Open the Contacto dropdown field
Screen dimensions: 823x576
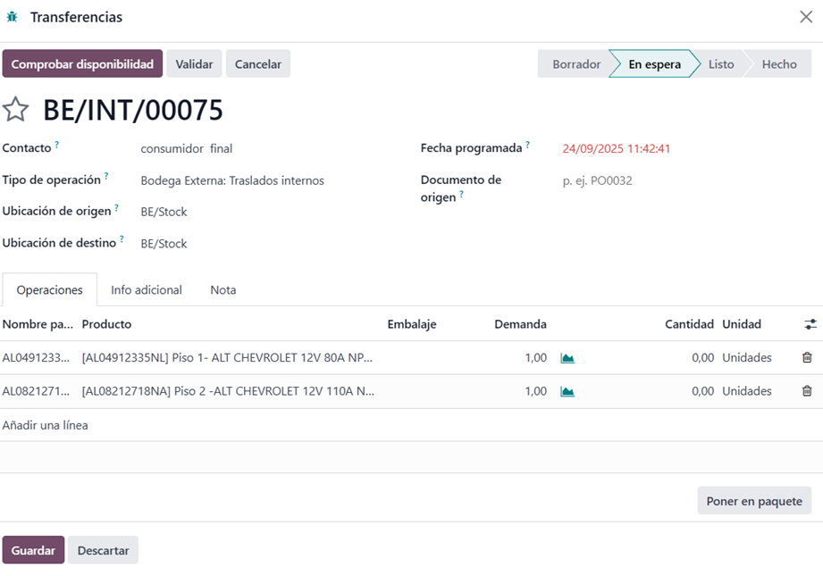coord(268,149)
